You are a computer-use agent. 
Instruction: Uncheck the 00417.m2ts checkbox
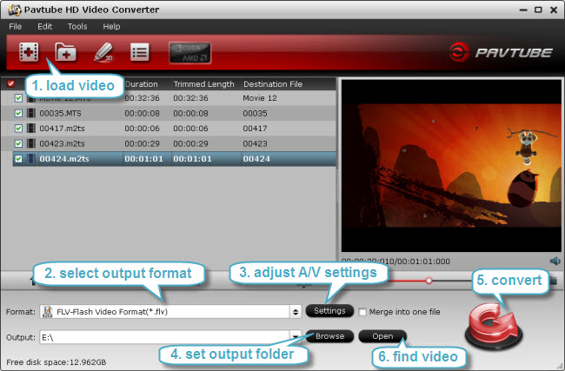coord(18,129)
